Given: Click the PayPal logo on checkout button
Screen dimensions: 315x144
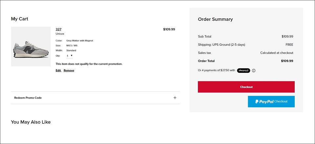Looking at the screenshot, I should click(x=264, y=102).
